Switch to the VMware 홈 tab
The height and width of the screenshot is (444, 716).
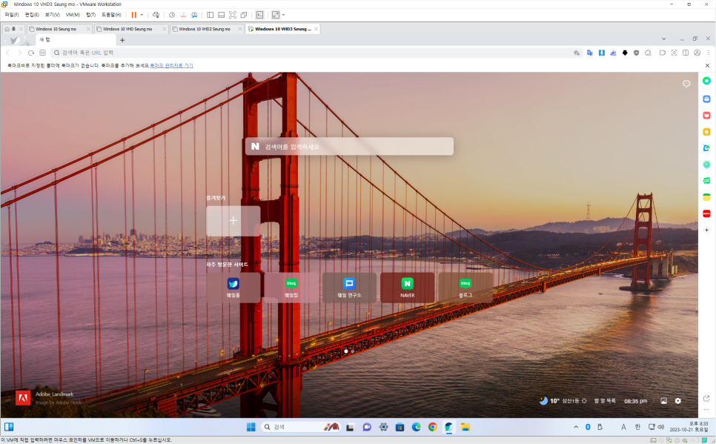[x=13, y=29]
